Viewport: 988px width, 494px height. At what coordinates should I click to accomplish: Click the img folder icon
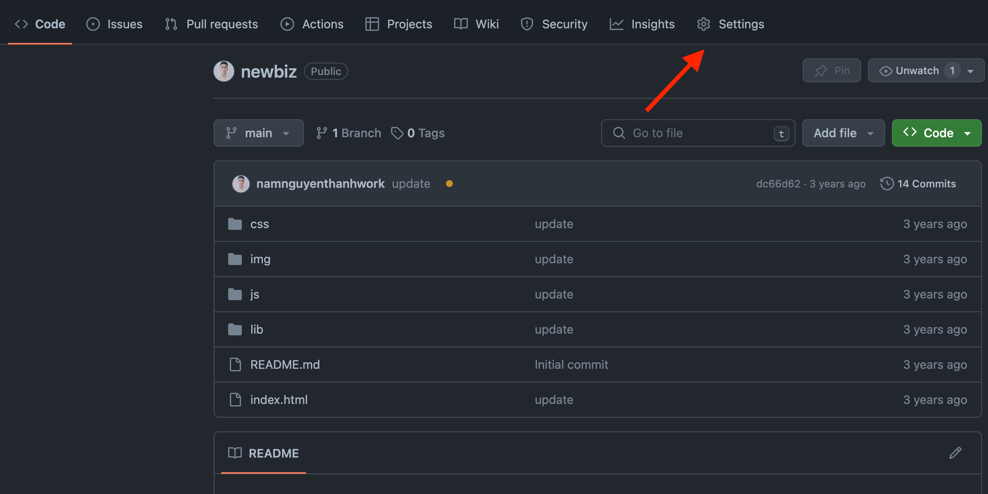coord(235,259)
